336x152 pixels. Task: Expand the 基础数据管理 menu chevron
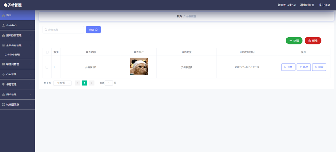point(30,35)
